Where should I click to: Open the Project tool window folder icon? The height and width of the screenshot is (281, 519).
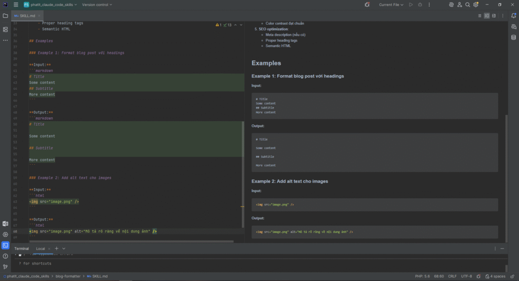5,16
